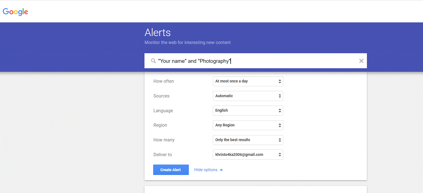The height and width of the screenshot is (193, 423).
Task: Open the Deliver to email dropdown
Action: pyautogui.click(x=248, y=155)
